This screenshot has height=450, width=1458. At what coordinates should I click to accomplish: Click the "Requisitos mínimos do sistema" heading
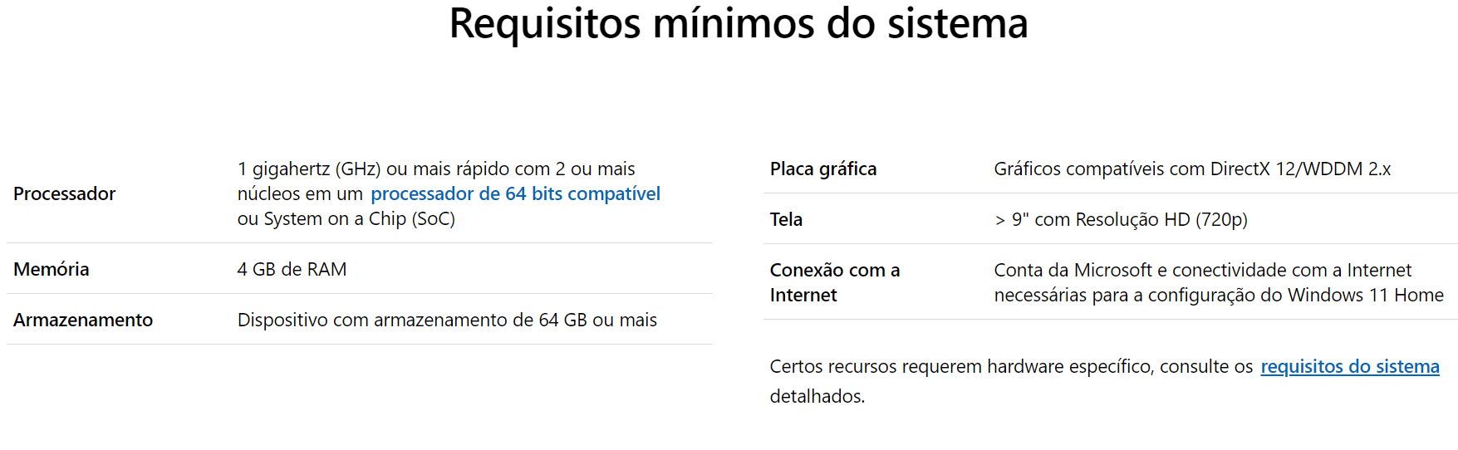tap(738, 23)
